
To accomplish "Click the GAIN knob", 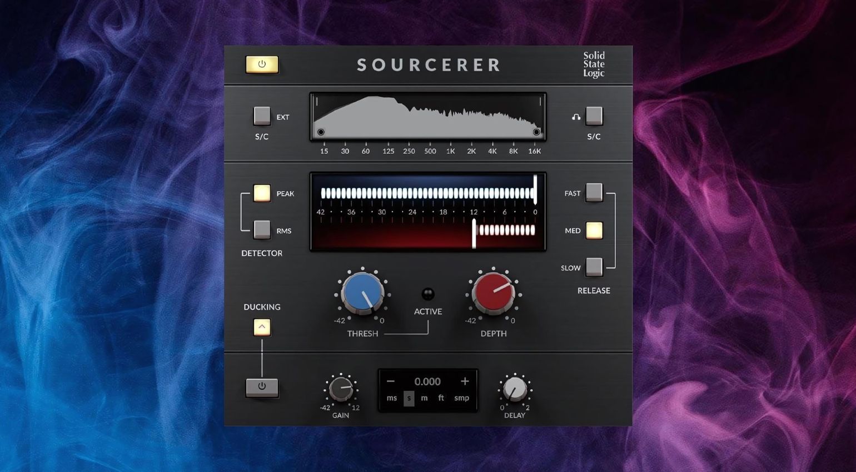I will 341,389.
